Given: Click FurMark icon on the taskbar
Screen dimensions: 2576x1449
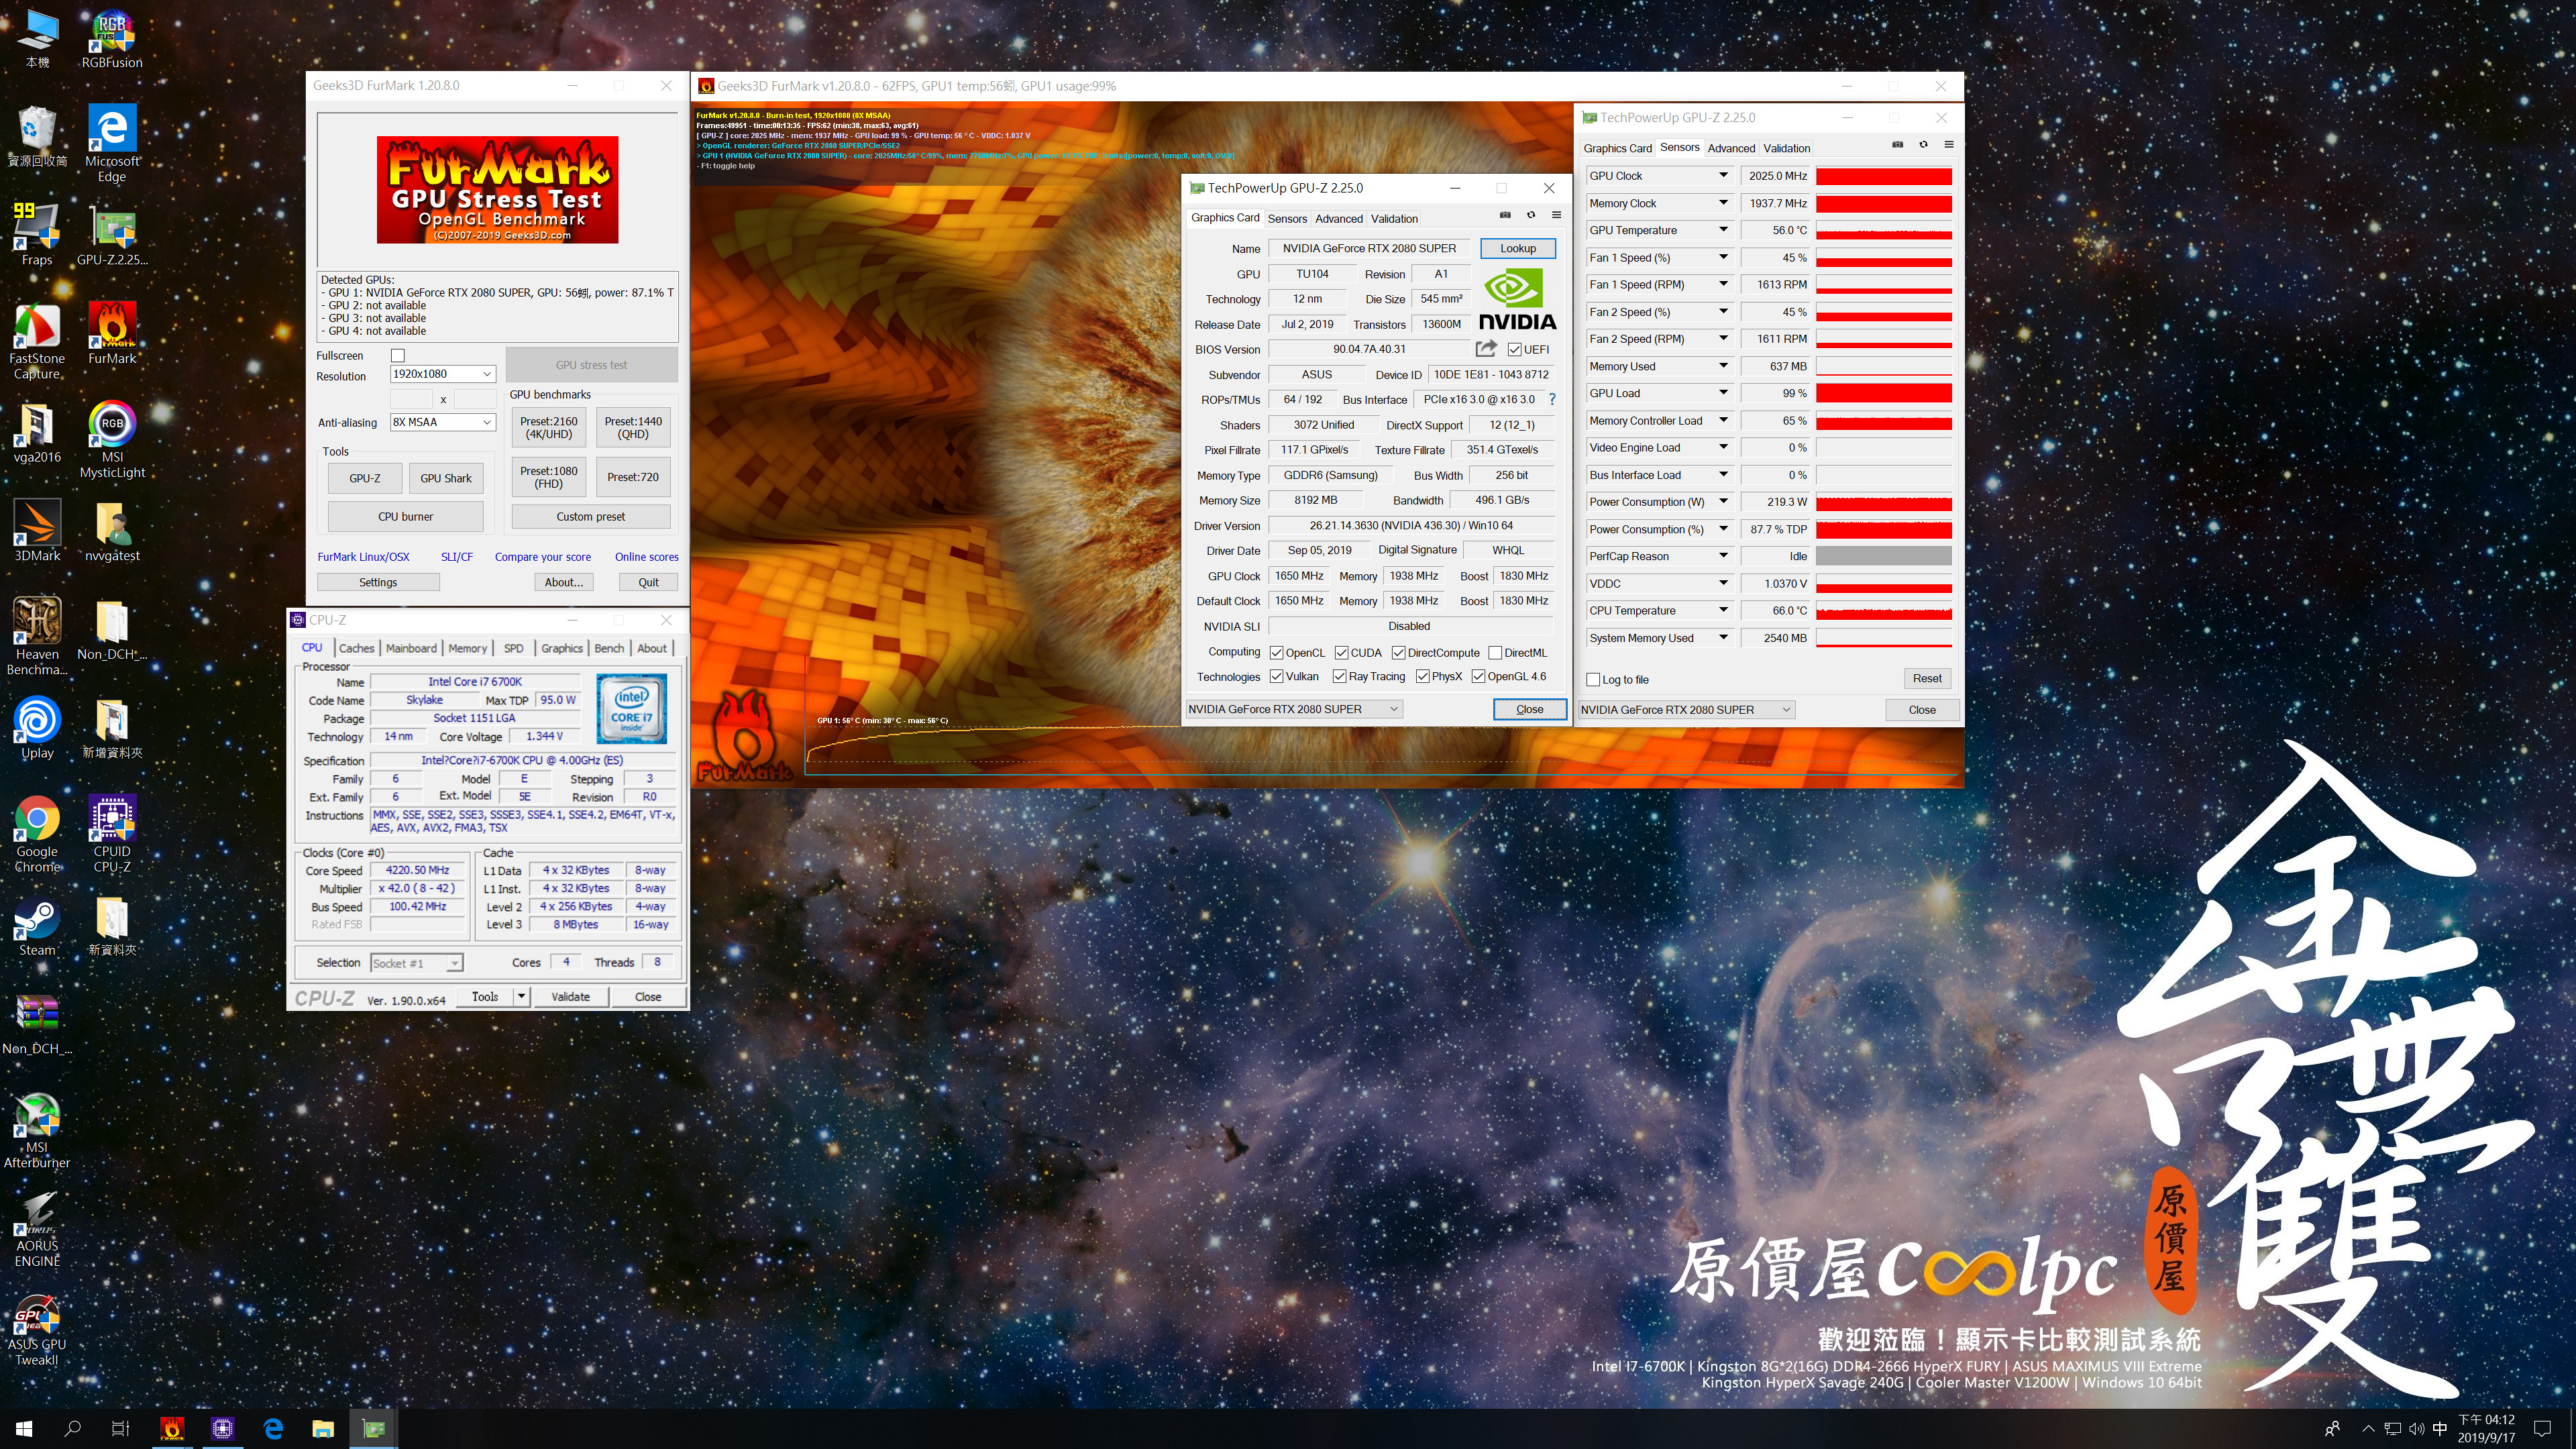Looking at the screenshot, I should pyautogui.click(x=172, y=1429).
